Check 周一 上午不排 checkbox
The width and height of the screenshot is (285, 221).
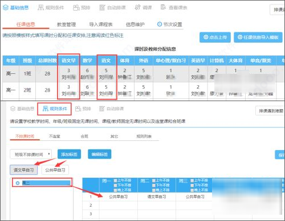pyautogui.click(x=115, y=181)
